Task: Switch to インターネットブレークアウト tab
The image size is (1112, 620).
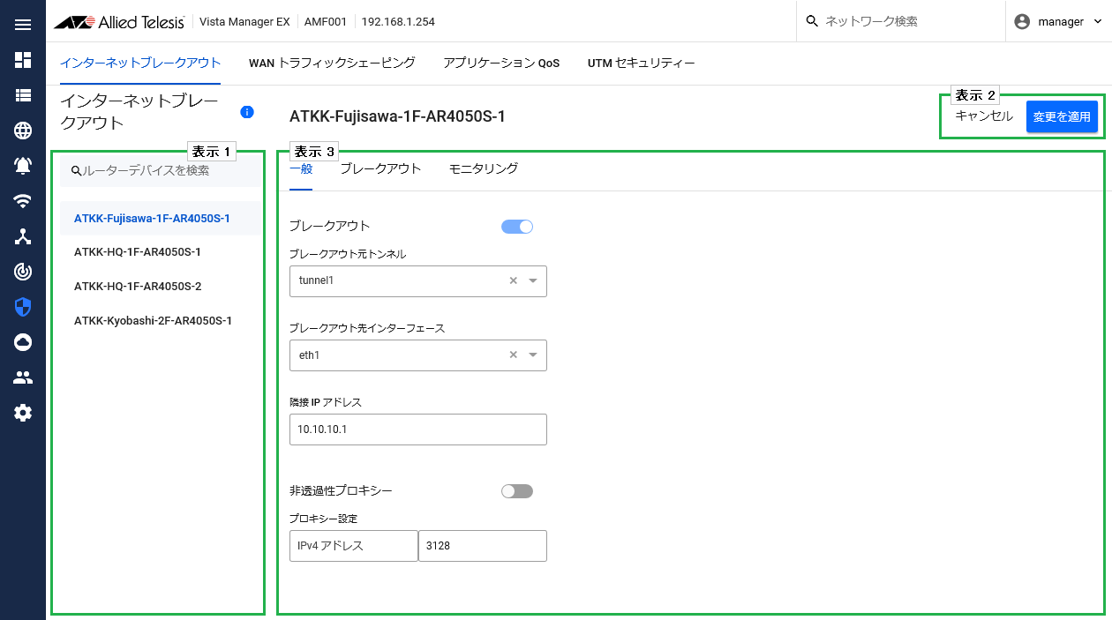Action: coord(140,63)
